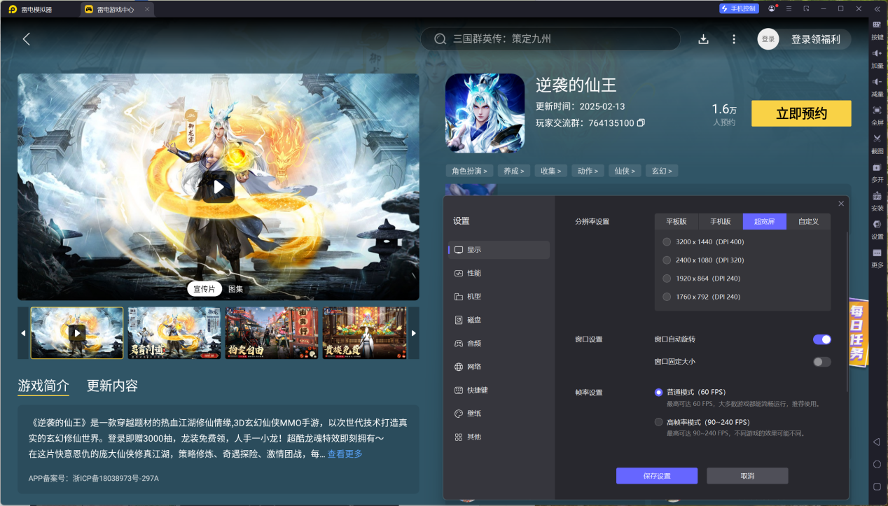Expand the 玄幻 category tag
The height and width of the screenshot is (506, 888).
(661, 170)
